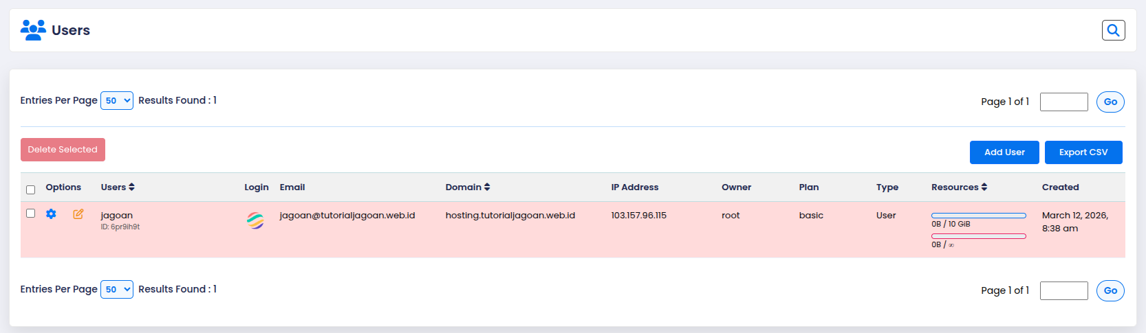Open the bottom Entries Per Page dropdown
Screen dimensions: 1146x333
click(117, 290)
